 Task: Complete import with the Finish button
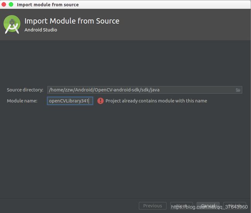234,206
